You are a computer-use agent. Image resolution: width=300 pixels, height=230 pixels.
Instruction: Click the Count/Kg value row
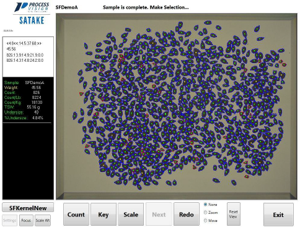point(23,103)
